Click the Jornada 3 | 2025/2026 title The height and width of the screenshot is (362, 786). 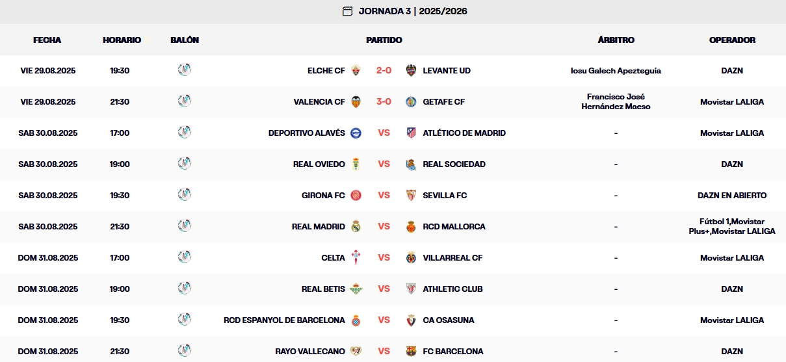coord(413,11)
